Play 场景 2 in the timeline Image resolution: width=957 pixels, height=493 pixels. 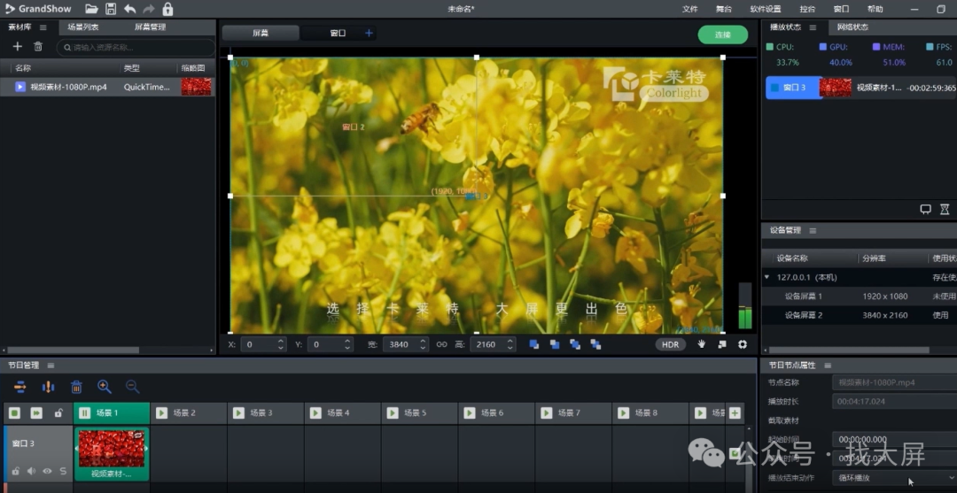(162, 413)
